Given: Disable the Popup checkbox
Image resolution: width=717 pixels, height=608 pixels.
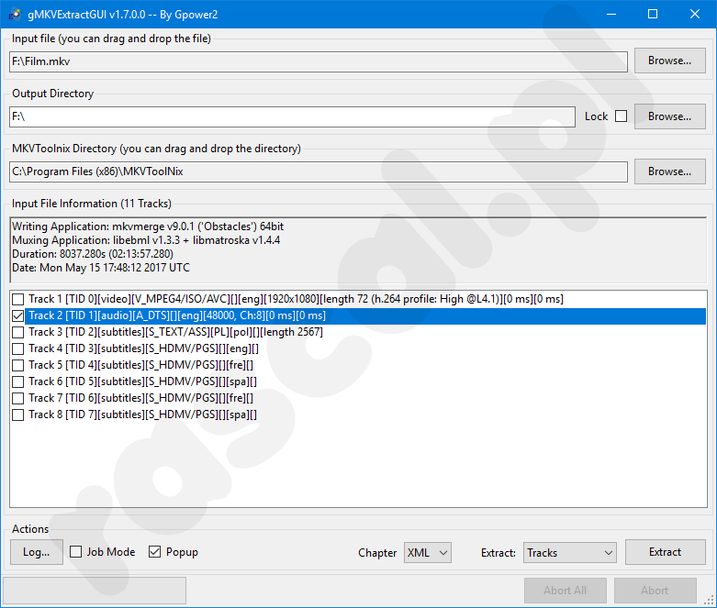Looking at the screenshot, I should [154, 552].
